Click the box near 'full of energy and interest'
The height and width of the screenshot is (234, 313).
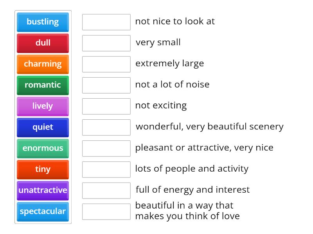(x=106, y=191)
